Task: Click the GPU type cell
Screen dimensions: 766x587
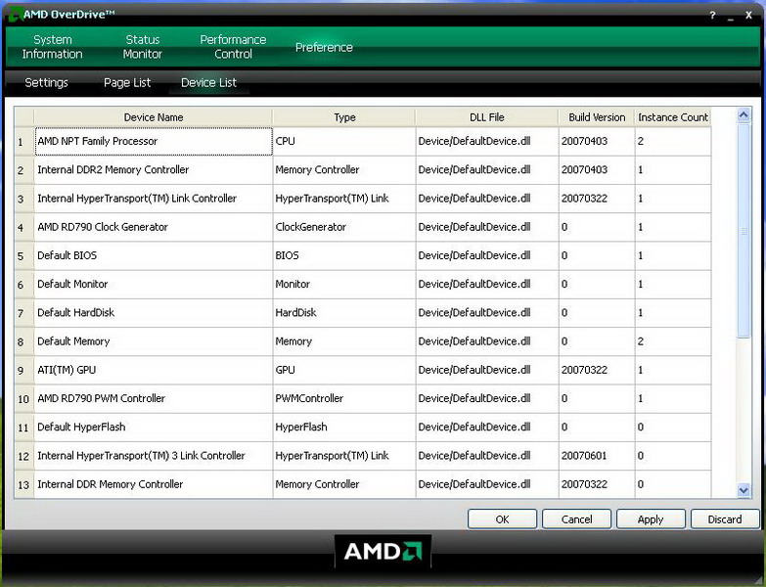Action: 344,370
